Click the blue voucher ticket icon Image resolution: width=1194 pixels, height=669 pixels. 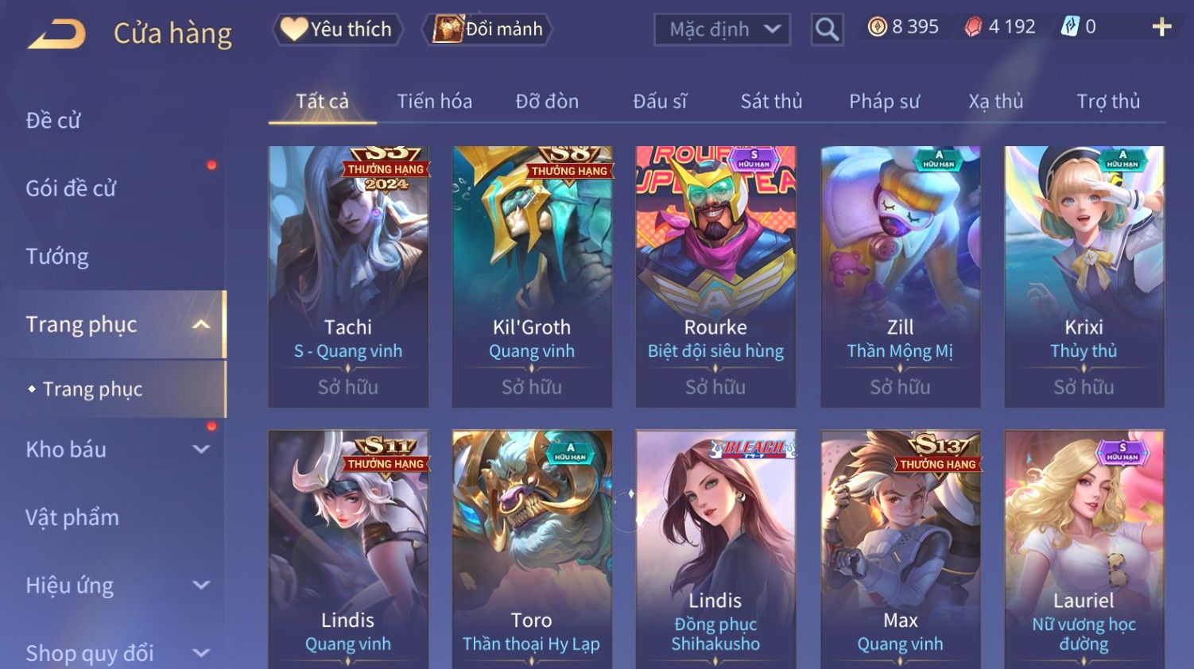[1070, 27]
